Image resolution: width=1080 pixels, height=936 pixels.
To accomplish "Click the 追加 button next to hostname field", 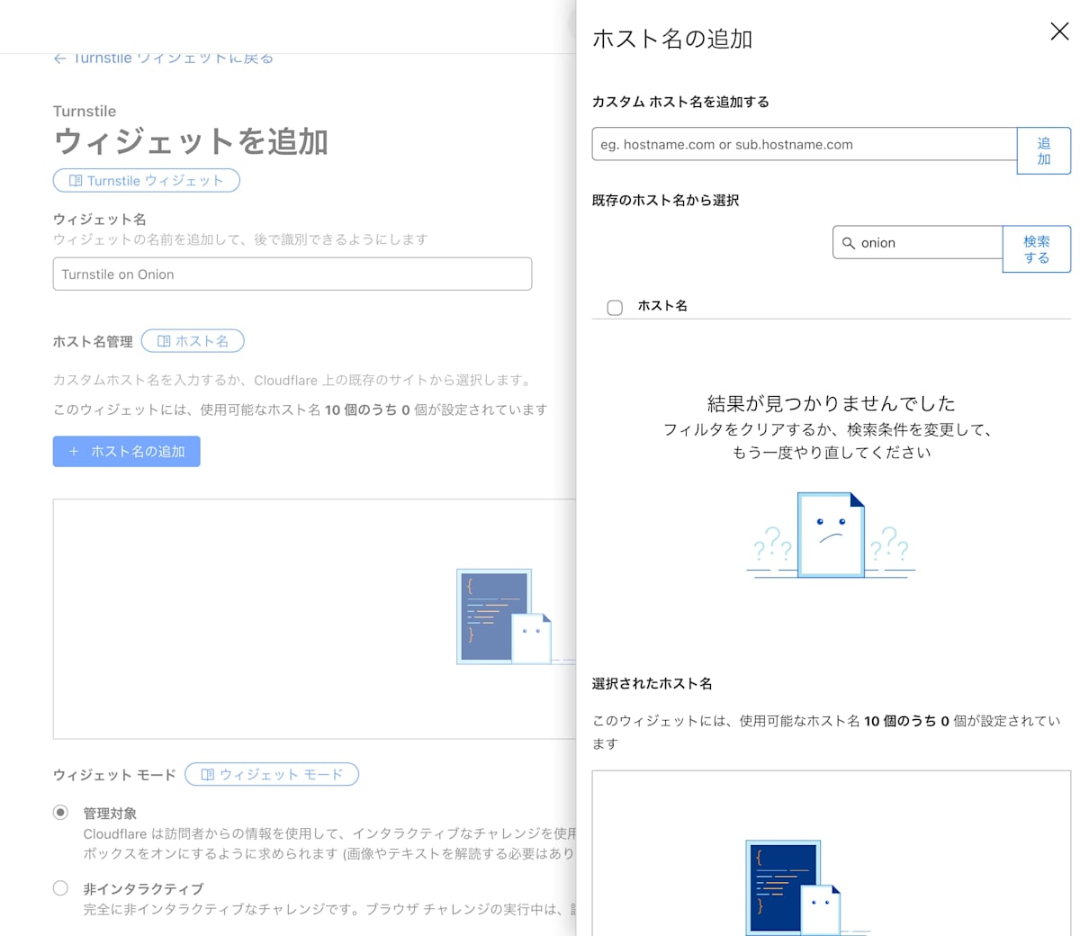I will coord(1044,150).
